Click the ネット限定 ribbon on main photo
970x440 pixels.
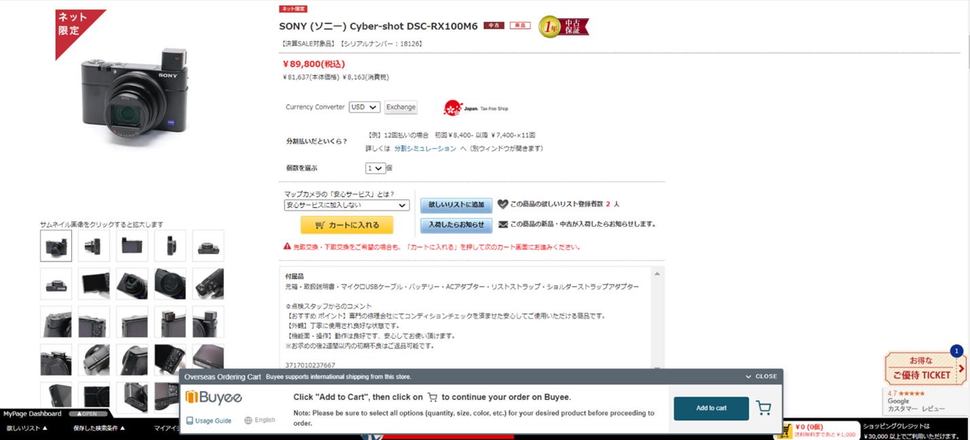tap(73, 26)
